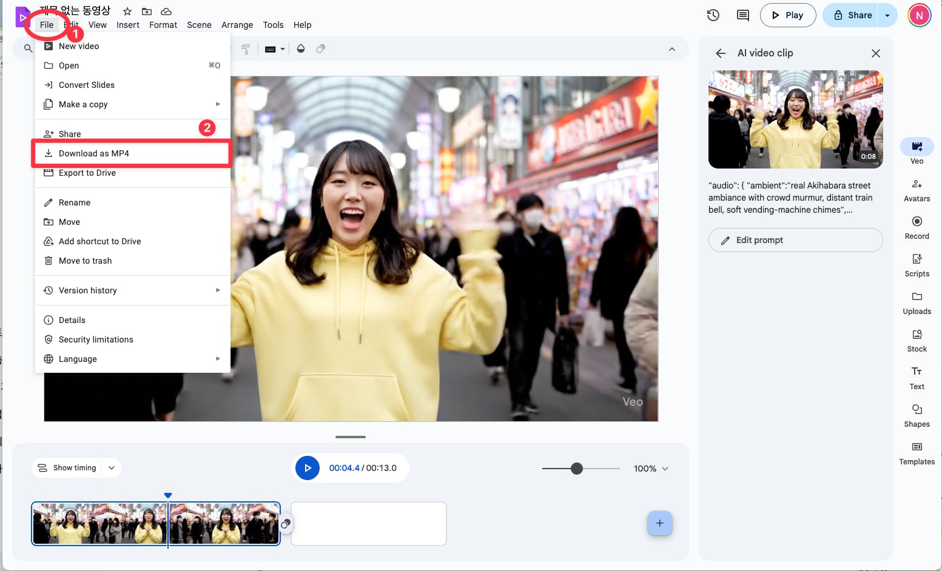
Task: Expand the Show timing dropdown arrow
Action: click(111, 467)
